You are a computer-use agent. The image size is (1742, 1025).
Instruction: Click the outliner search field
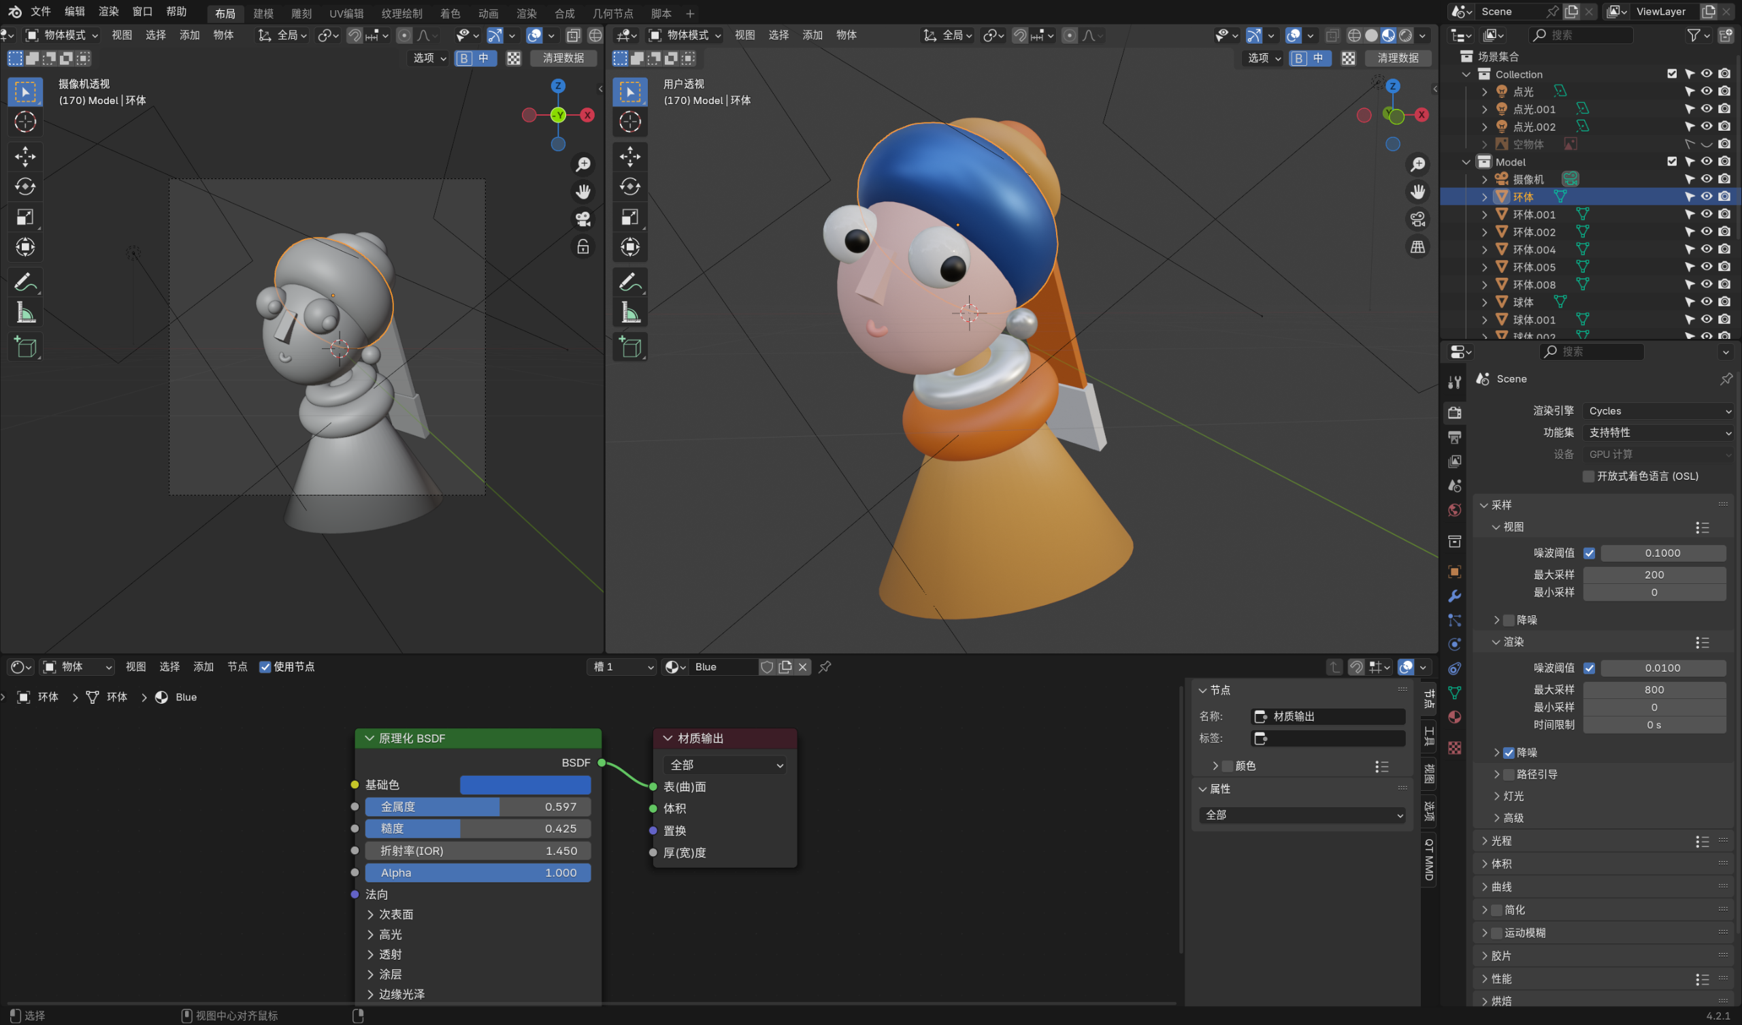click(1580, 35)
